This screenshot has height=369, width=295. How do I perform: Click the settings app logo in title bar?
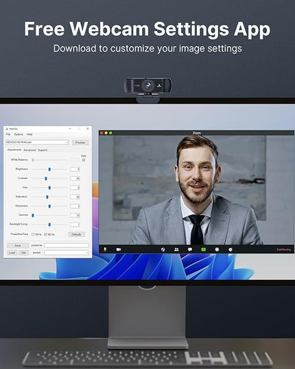click(x=7, y=128)
